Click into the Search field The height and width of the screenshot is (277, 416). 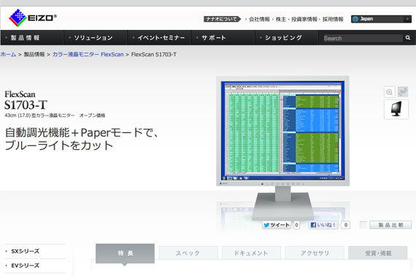363,38
